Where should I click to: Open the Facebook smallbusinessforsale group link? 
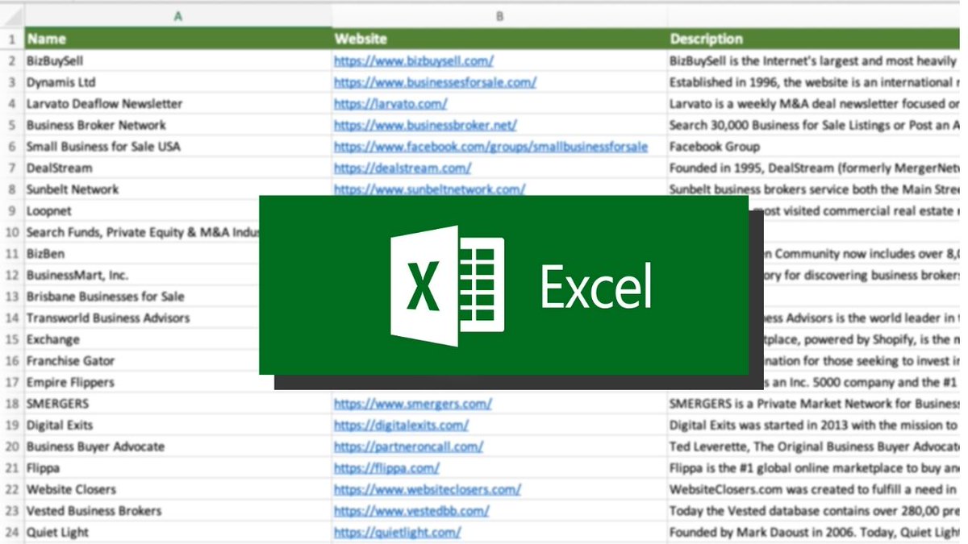(x=490, y=147)
